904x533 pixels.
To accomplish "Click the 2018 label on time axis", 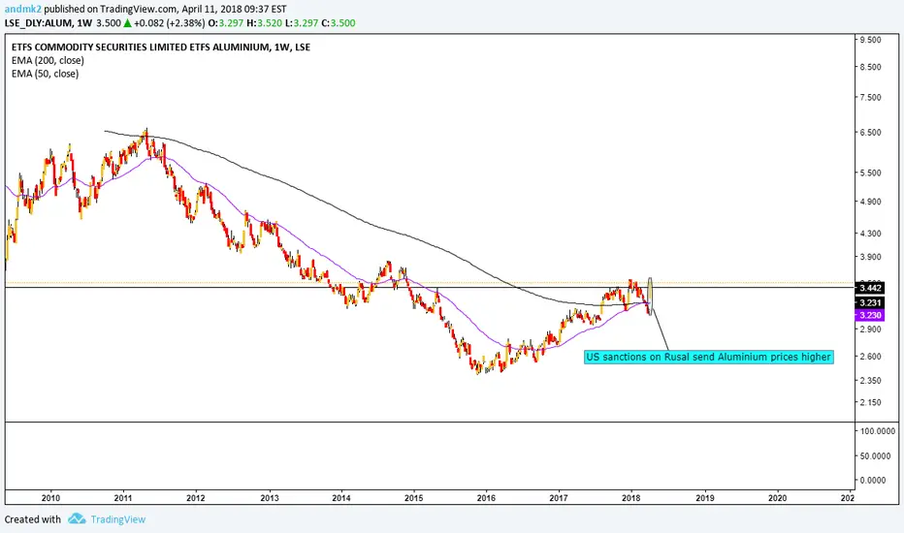I will click(631, 498).
